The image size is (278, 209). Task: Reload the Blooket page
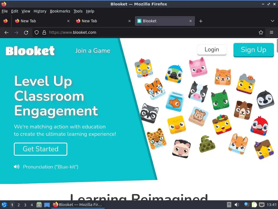click(x=26, y=33)
